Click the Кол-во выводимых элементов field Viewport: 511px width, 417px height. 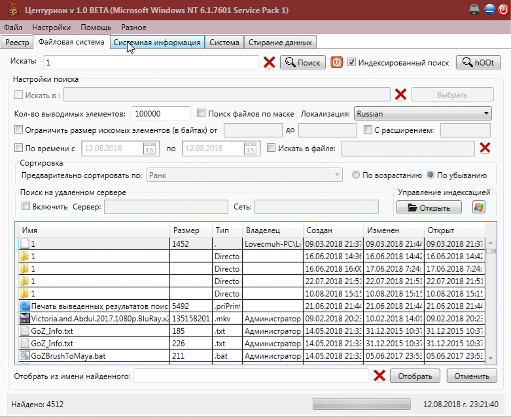(x=161, y=113)
